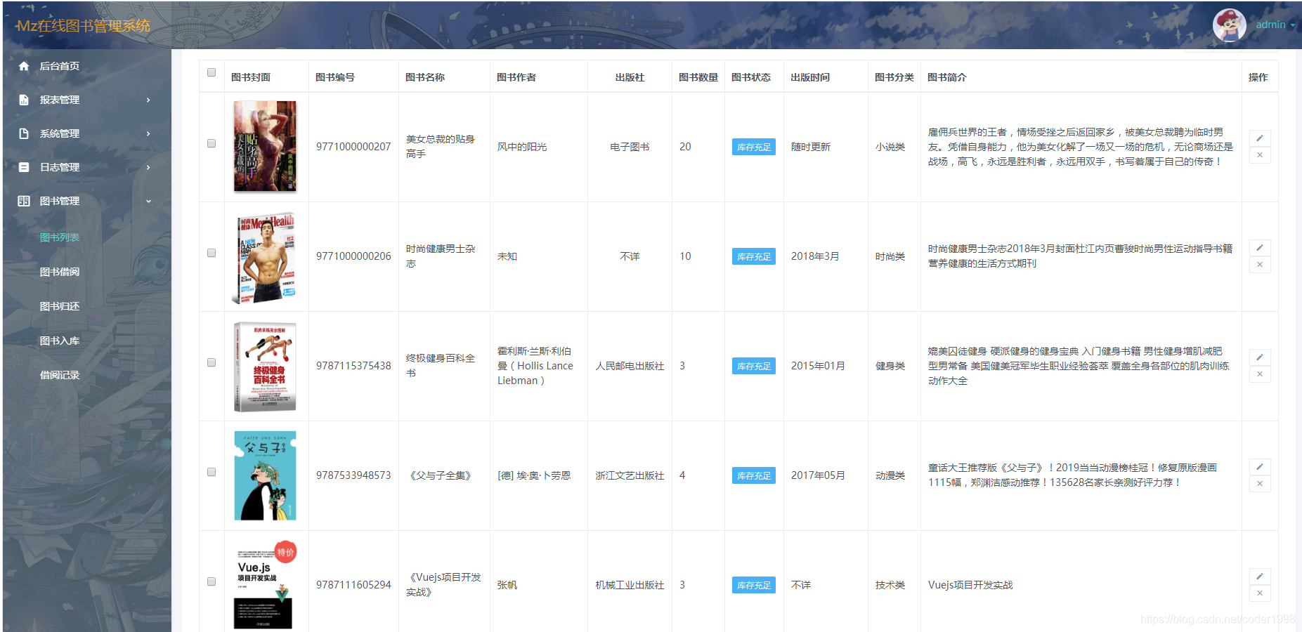The image size is (1302, 632).
Task: Select the 报表管理 report icon in sidebar
Action: click(23, 100)
